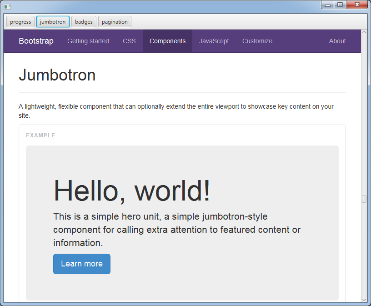Visit the Customize page
Image resolution: width=371 pixels, height=306 pixels.
[x=257, y=41]
